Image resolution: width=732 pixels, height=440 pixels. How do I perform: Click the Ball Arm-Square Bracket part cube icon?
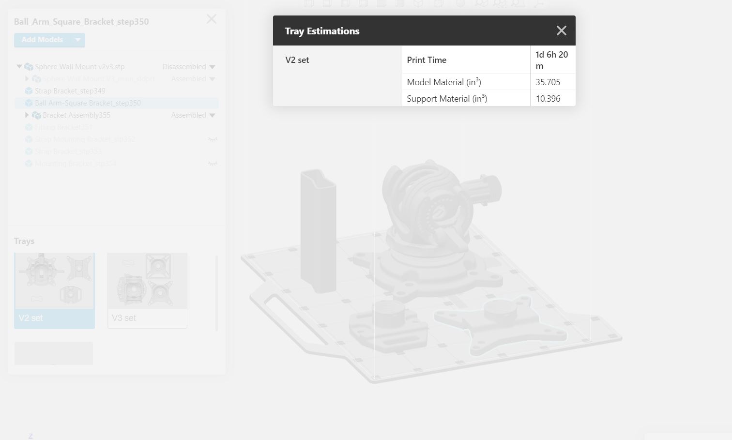(29, 103)
